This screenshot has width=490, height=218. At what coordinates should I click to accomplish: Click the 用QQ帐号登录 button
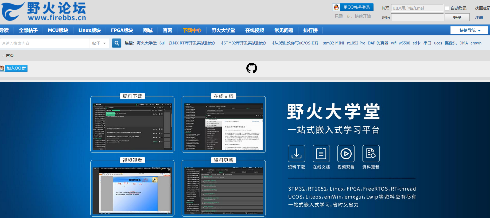353,7
